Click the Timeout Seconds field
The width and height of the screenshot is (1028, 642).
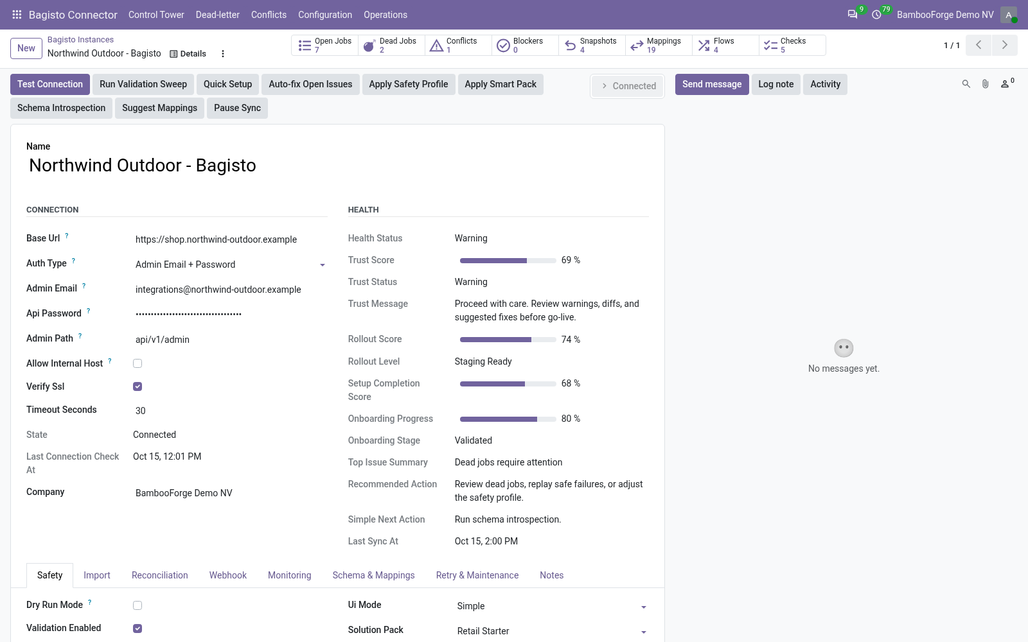tap(230, 411)
